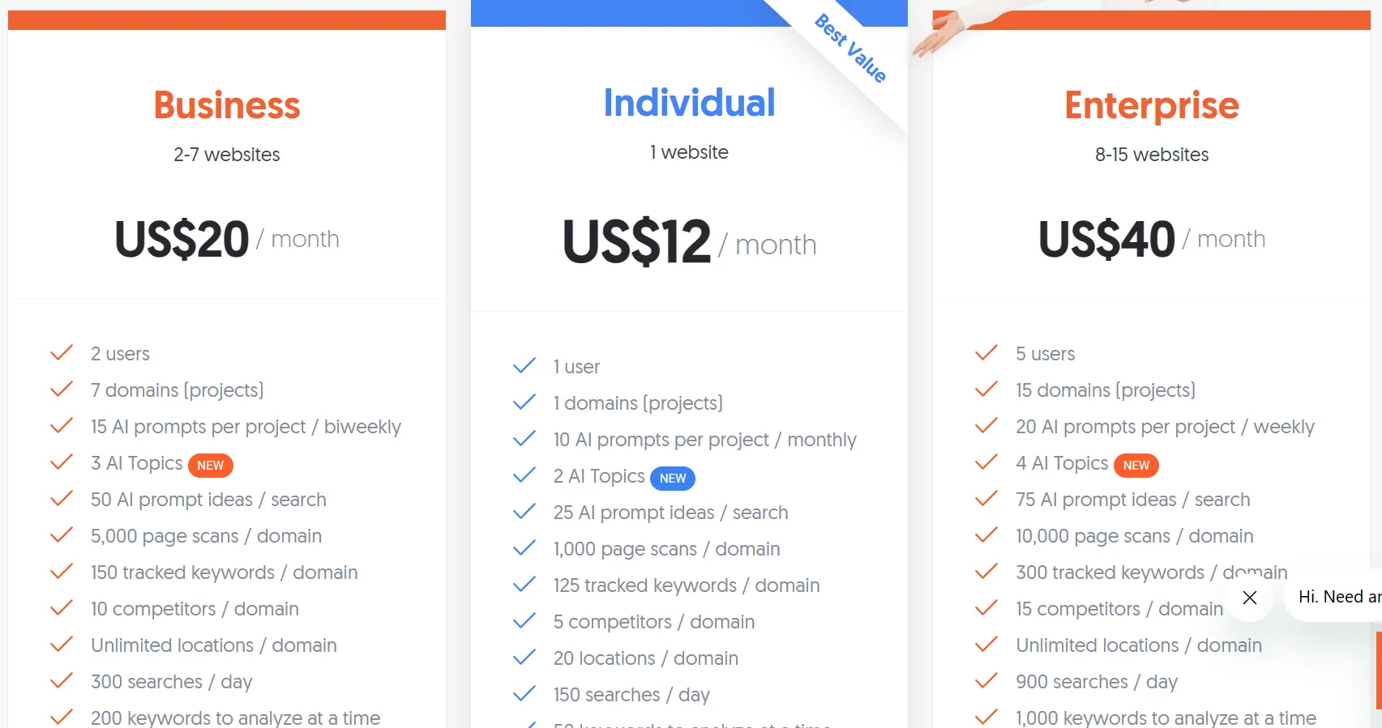Click the US$20 / month price
This screenshot has width=1382, height=728.
[x=227, y=239]
